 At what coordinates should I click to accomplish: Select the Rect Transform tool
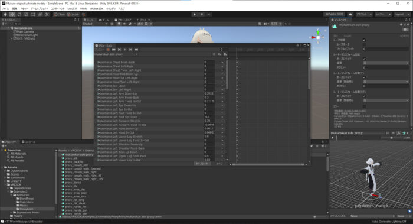pyautogui.click(x=33, y=14)
